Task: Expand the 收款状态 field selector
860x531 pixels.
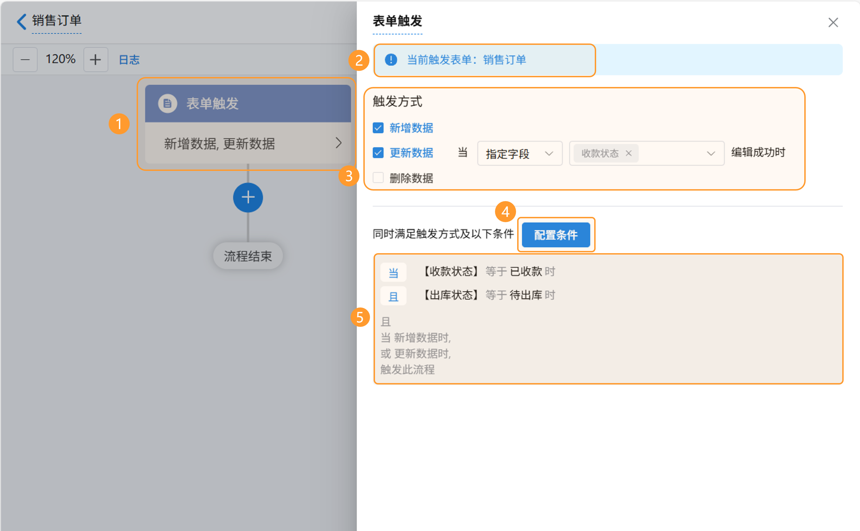Action: click(711, 153)
